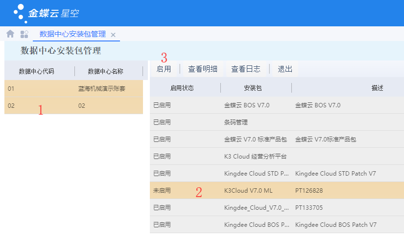The width and height of the screenshot is (404, 240).
Task: Click the 金蝶云 V7.0标准产品包 description cell
Action: [x=326, y=140]
